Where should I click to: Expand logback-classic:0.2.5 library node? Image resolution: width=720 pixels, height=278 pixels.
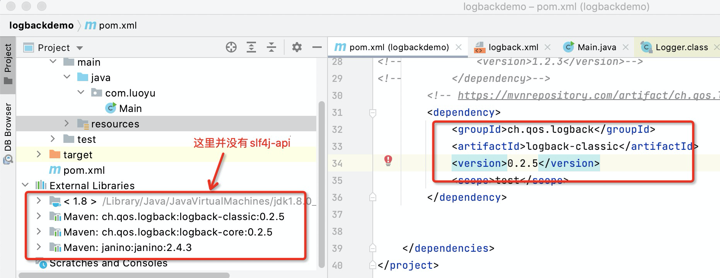click(x=39, y=216)
